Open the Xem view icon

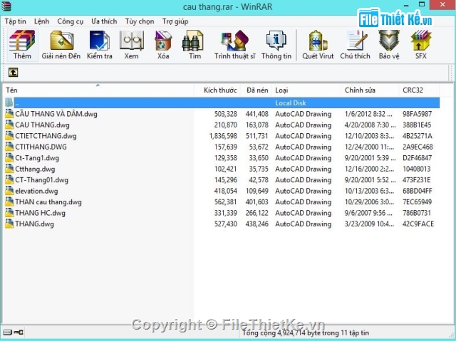[131, 41]
